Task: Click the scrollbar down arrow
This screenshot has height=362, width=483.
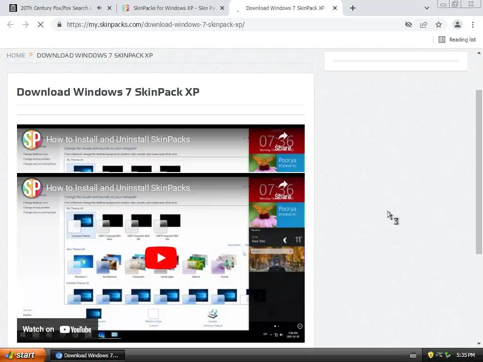Action: coord(479,344)
